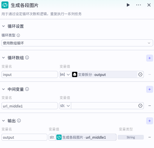This screenshot has width=154, height=148.
Task: Open str. type dropdown for url_middle1
Action: tap(65, 106)
